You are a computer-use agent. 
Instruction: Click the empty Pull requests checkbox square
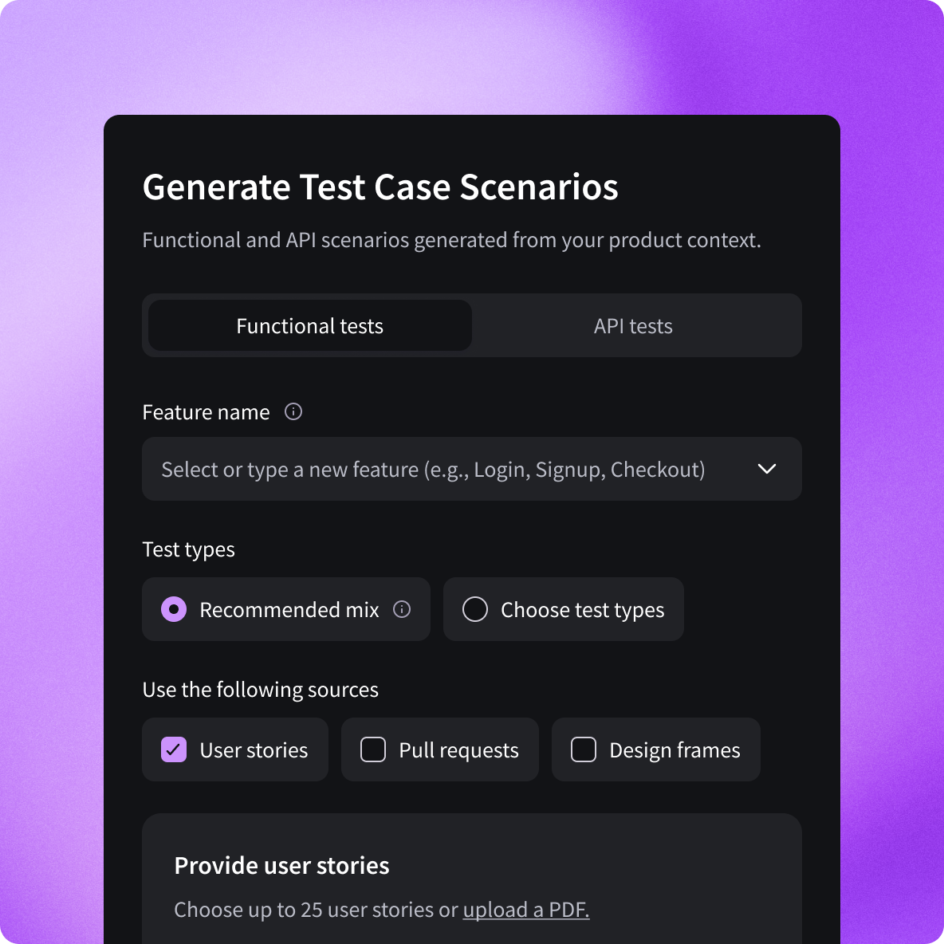pos(372,749)
